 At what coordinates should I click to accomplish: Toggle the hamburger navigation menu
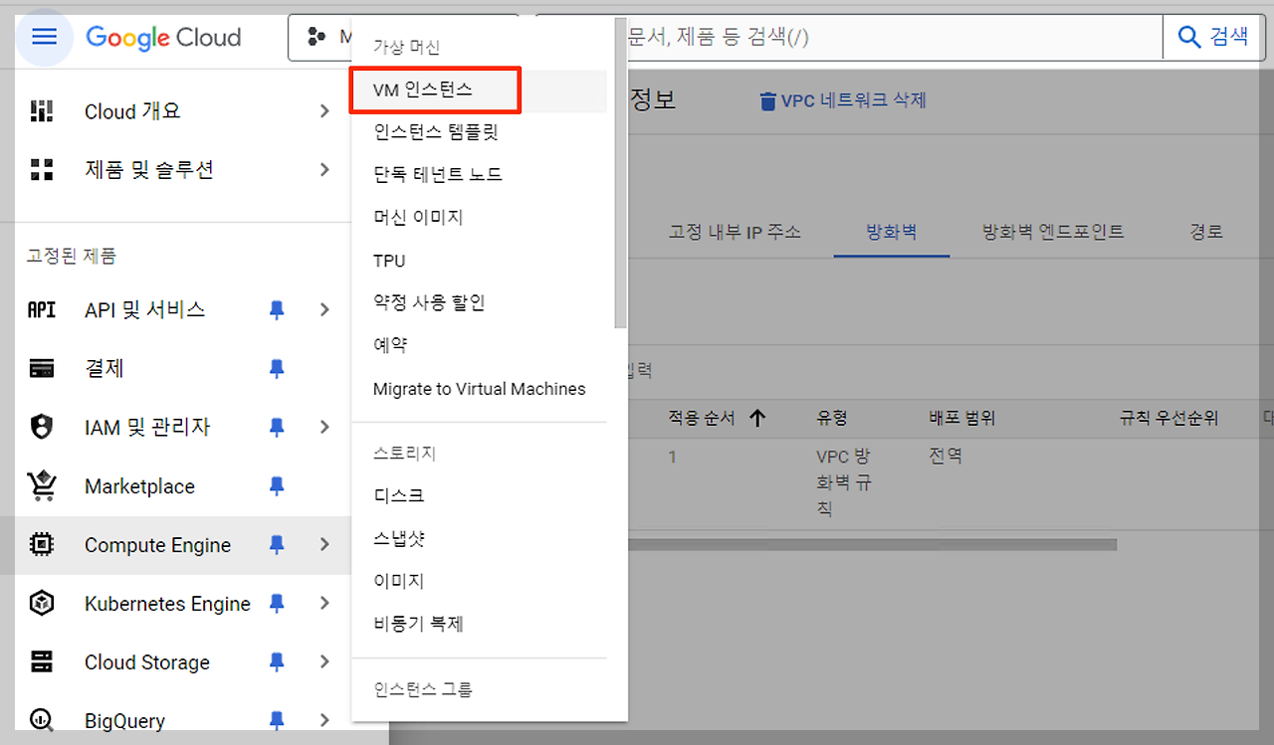pos(45,38)
